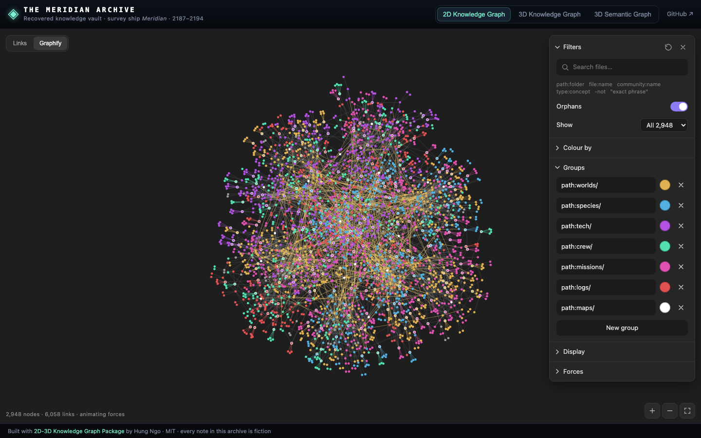This screenshot has height=438, width=701.
Task: Collapse the Filters section
Action: [x=568, y=47]
